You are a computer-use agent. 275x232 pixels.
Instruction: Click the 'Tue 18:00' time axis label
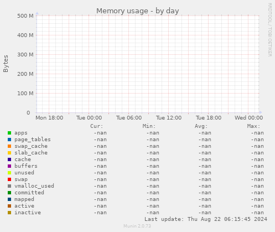coord(209,118)
